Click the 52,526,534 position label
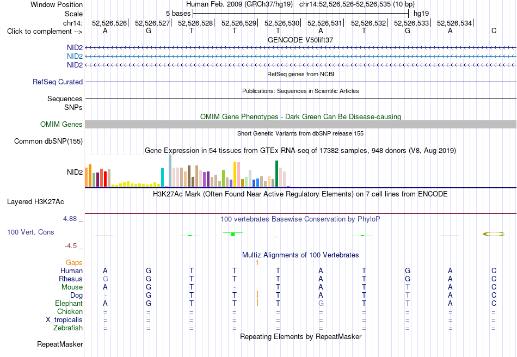The width and height of the screenshot is (517, 357). click(x=454, y=23)
